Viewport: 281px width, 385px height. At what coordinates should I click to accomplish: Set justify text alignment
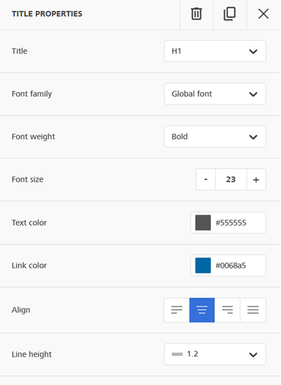[253, 310]
